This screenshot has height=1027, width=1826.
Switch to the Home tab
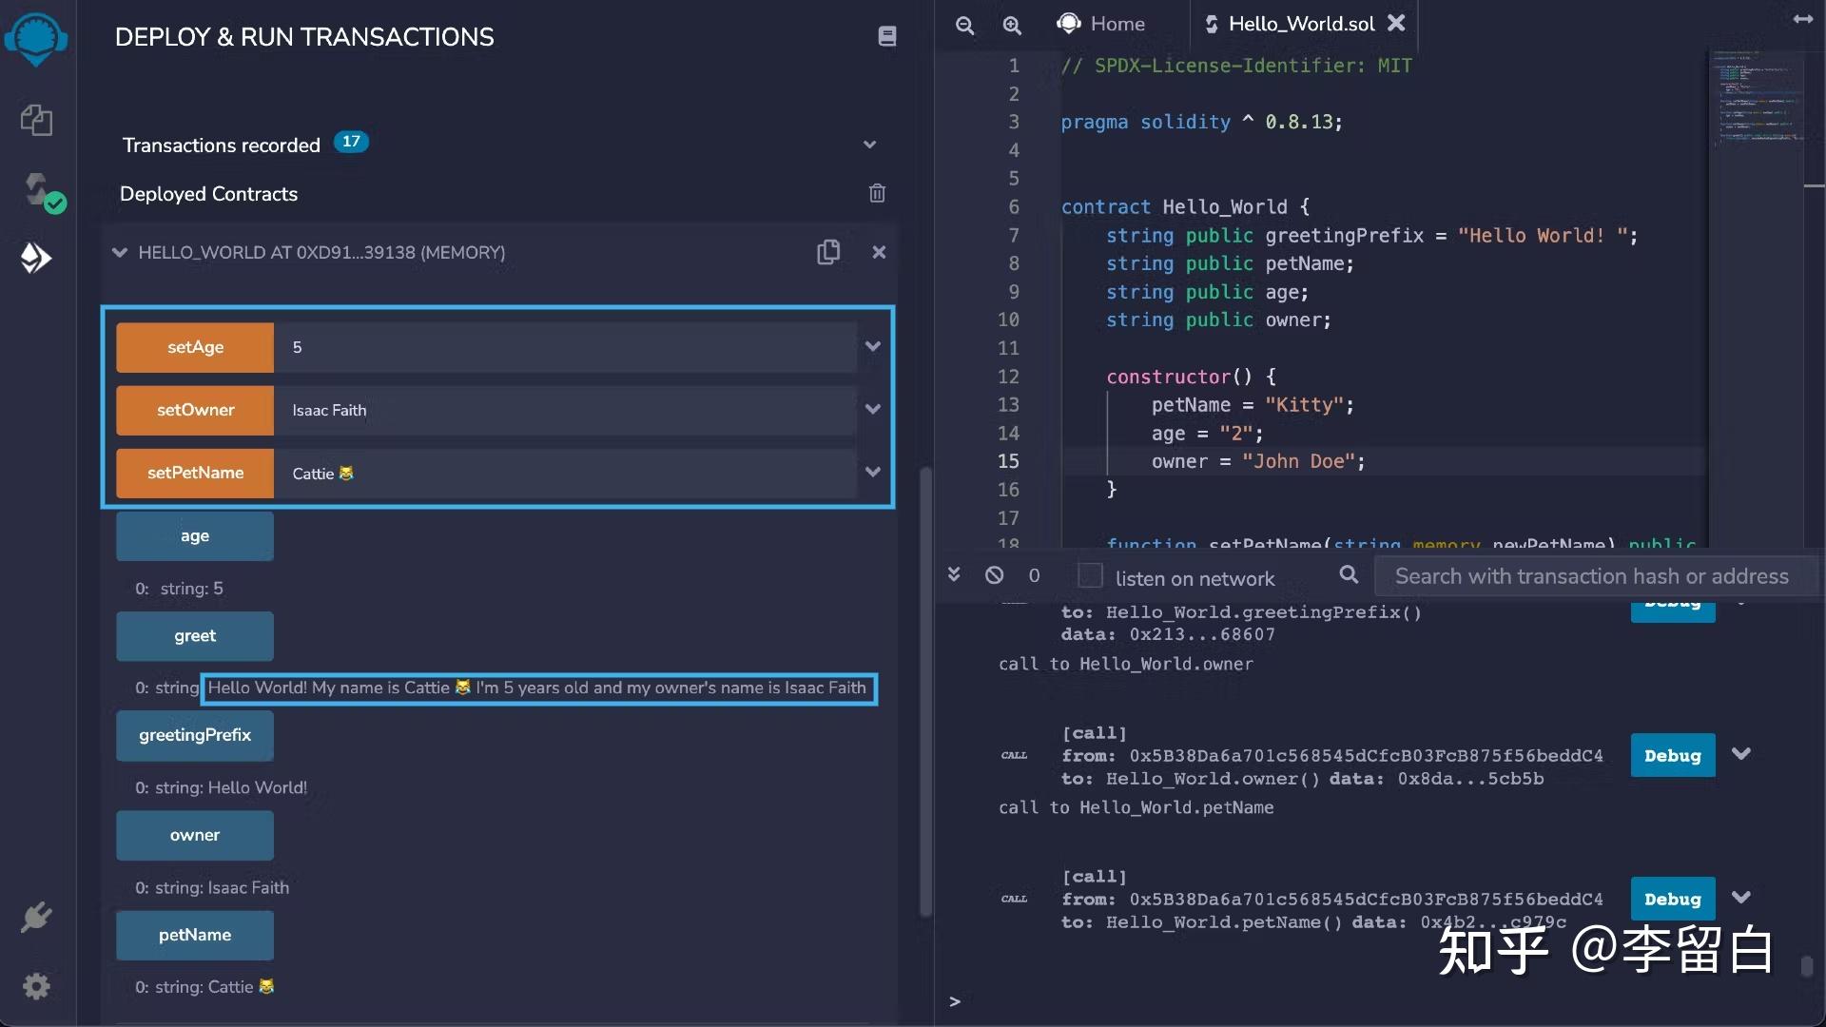(1103, 24)
